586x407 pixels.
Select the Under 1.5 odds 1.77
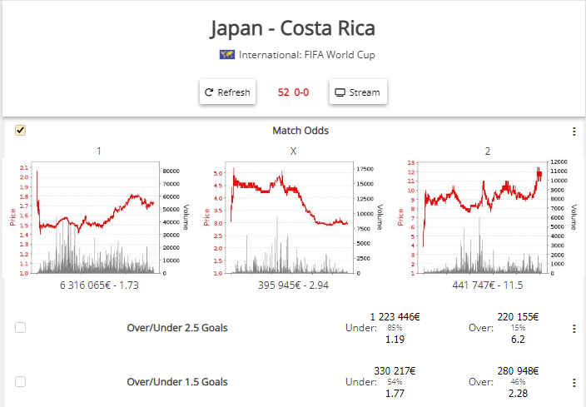[395, 394]
